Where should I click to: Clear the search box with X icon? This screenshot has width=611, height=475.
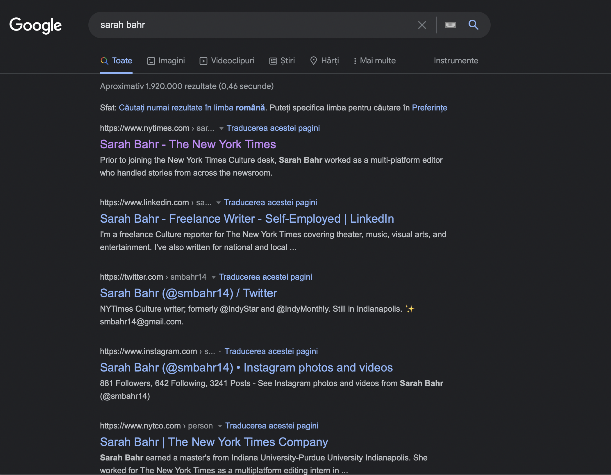(422, 25)
